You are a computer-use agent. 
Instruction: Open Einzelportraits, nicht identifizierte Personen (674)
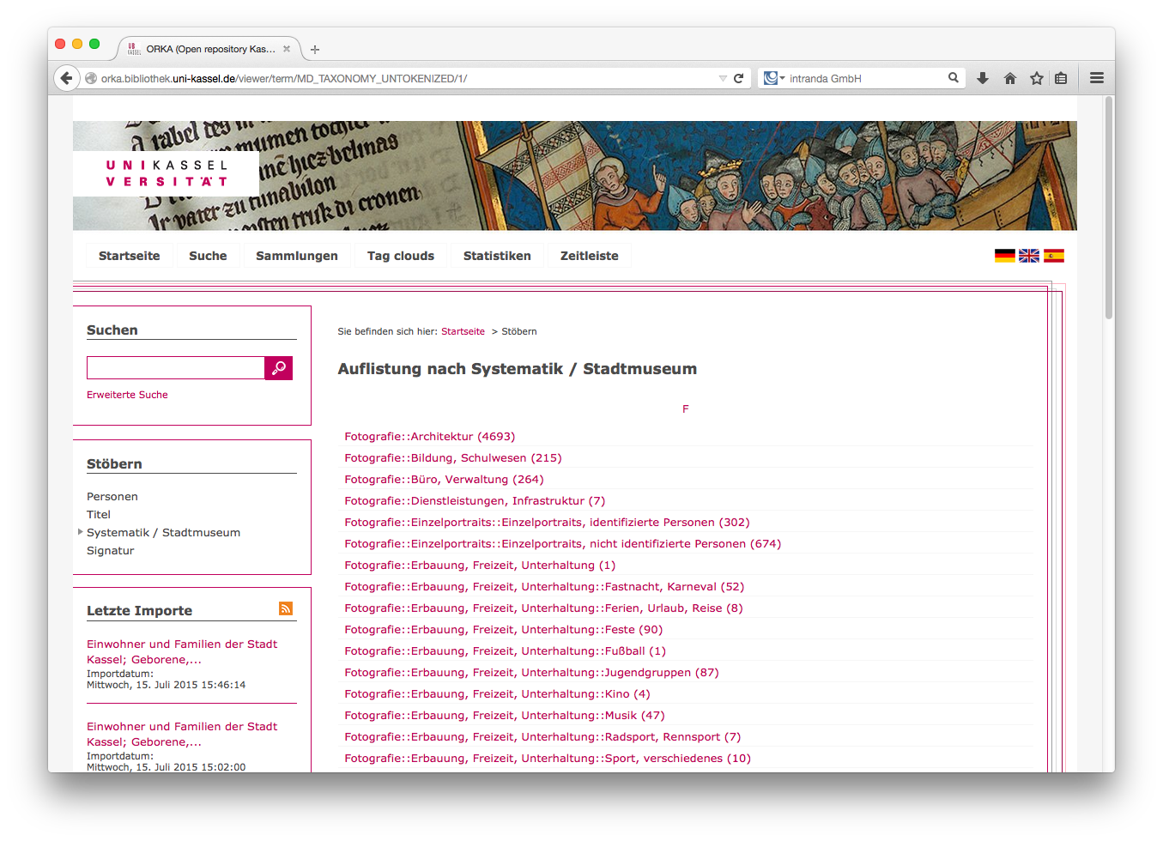[x=562, y=544]
